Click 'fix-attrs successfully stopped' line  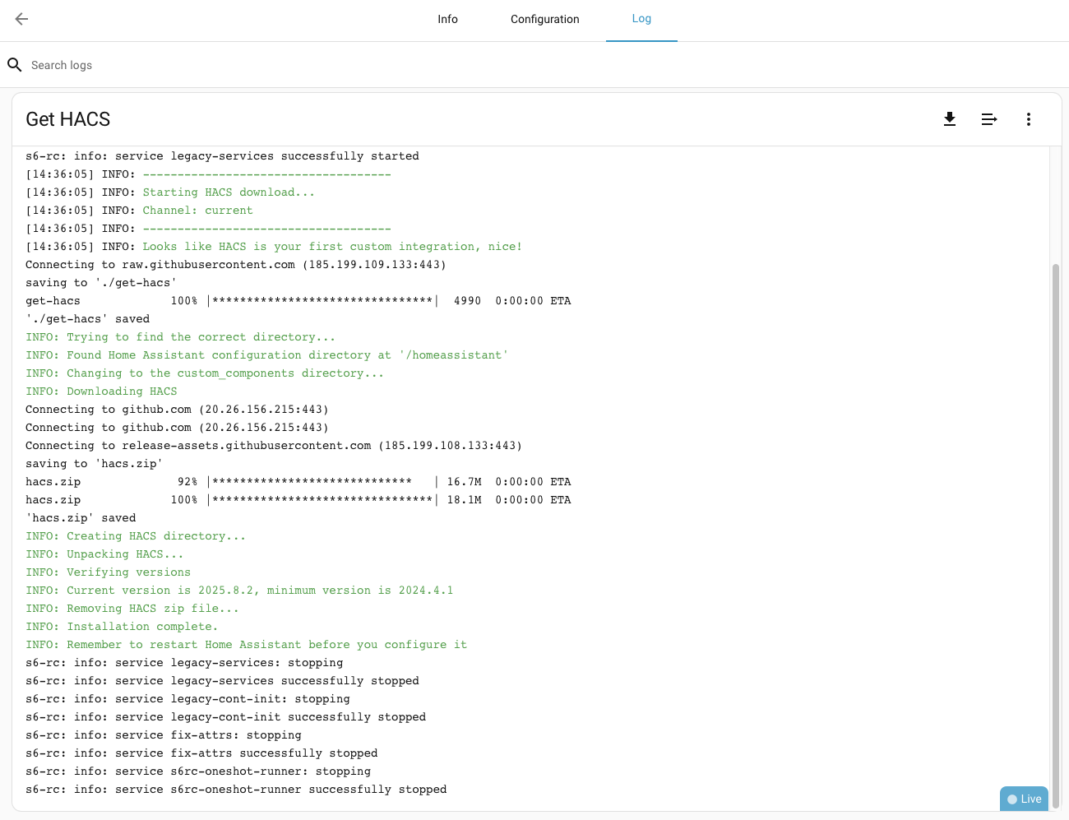pyautogui.click(x=201, y=753)
